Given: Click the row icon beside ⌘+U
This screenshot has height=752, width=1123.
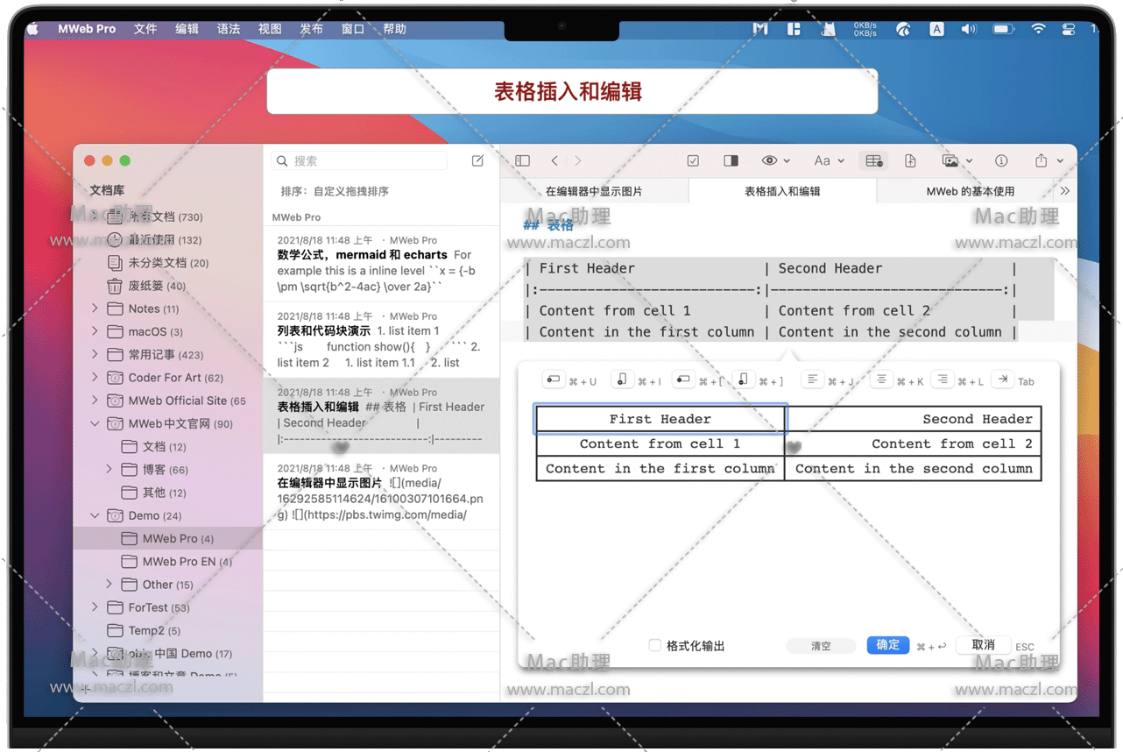Looking at the screenshot, I should (553, 380).
